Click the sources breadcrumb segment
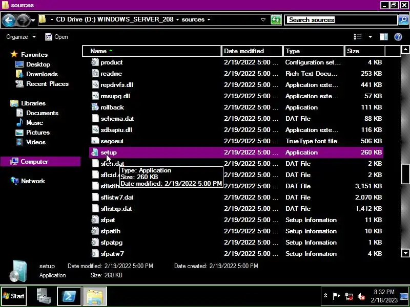This screenshot has height=307, width=410. 193,19
